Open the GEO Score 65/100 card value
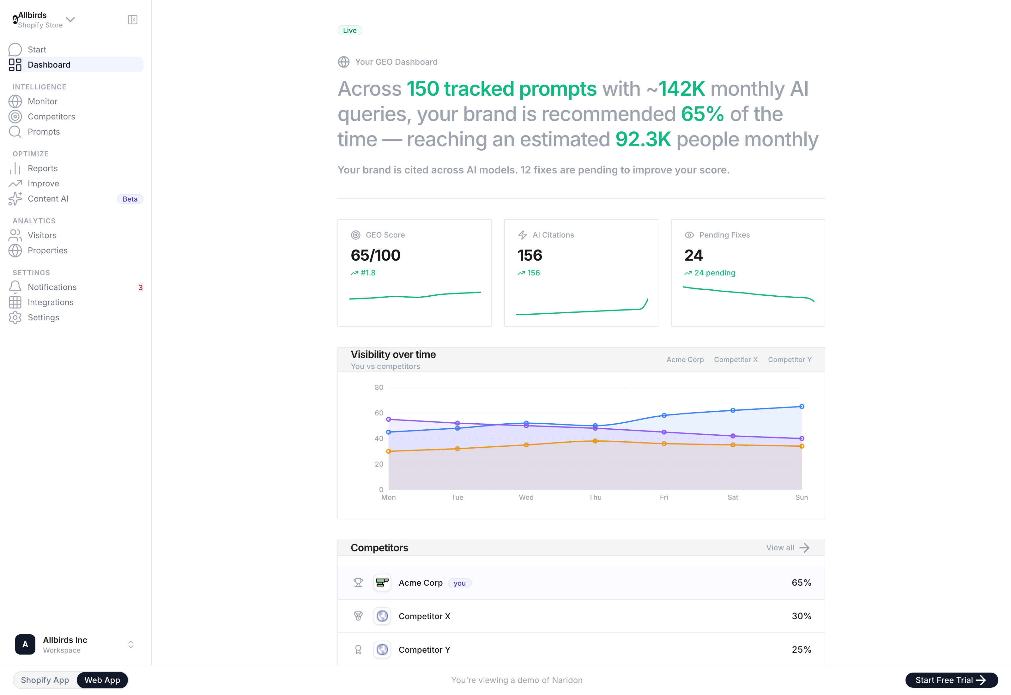 click(x=376, y=255)
